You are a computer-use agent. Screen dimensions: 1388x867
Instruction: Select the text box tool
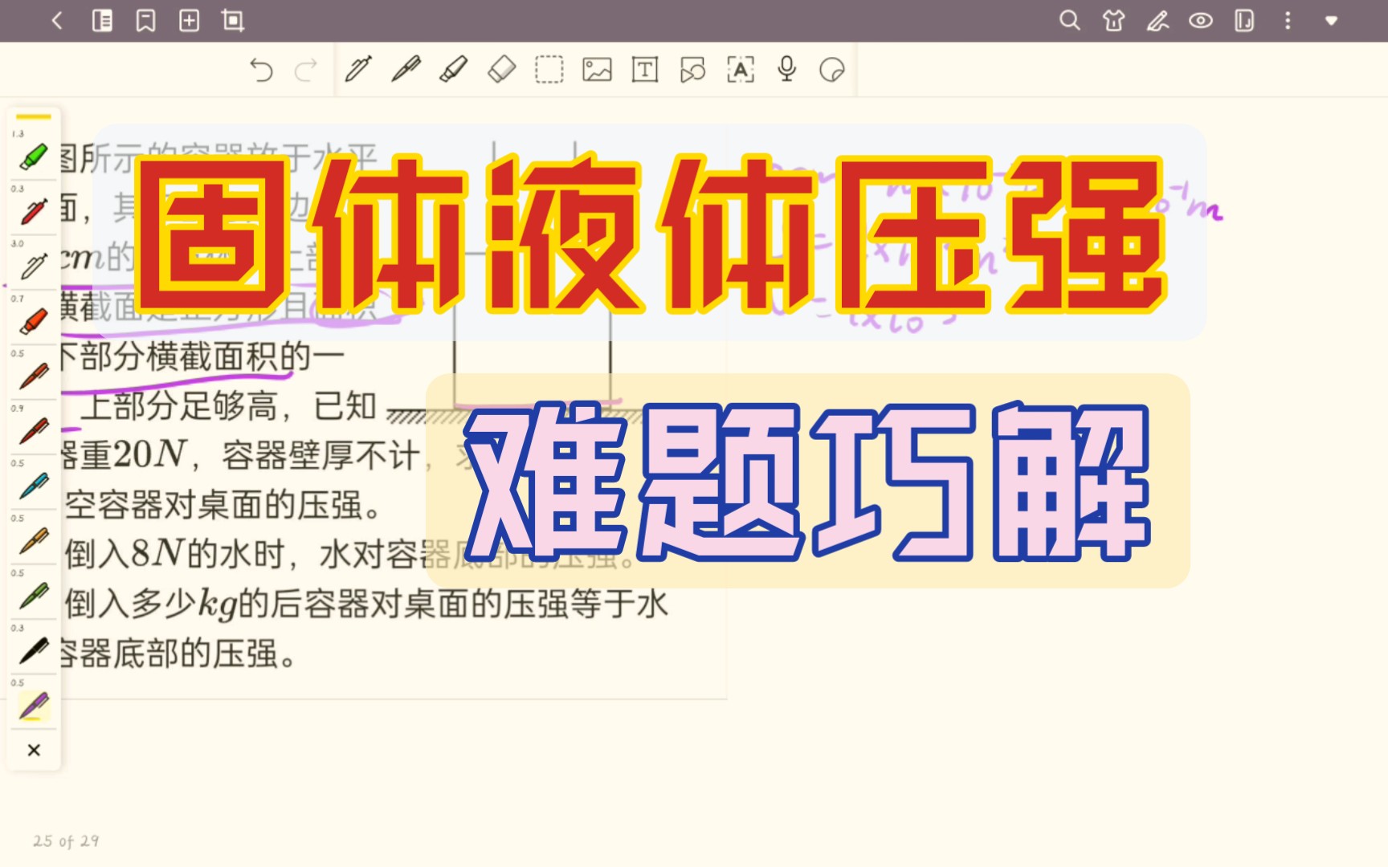pyautogui.click(x=645, y=70)
